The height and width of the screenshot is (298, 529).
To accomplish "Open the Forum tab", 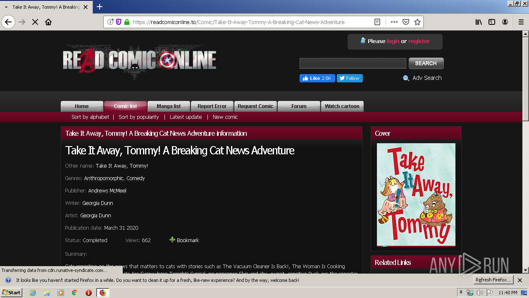I will tap(299, 106).
